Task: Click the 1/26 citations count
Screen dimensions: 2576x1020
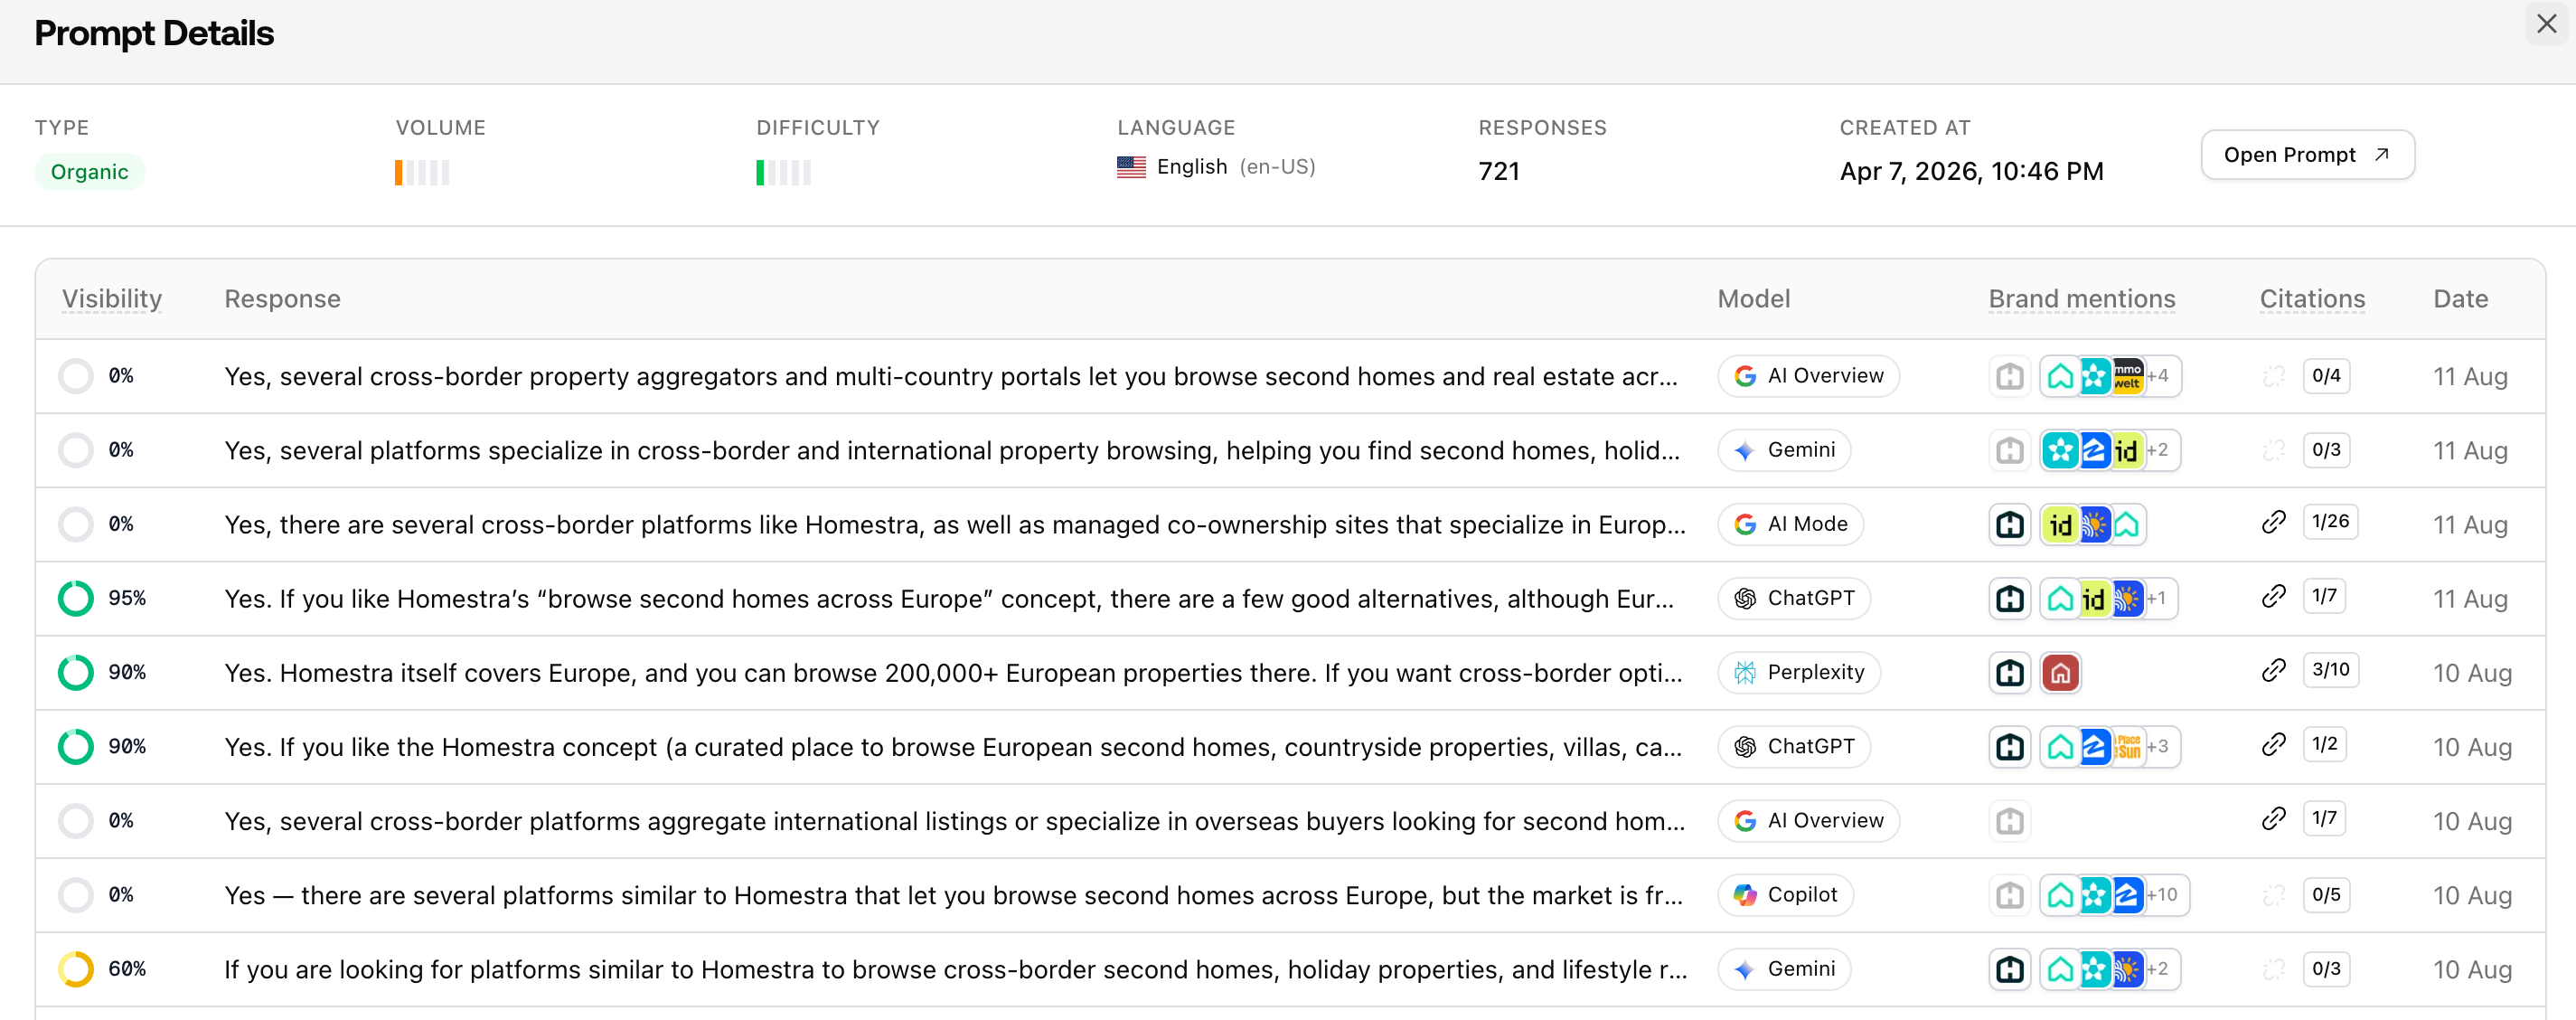Action: [2330, 522]
